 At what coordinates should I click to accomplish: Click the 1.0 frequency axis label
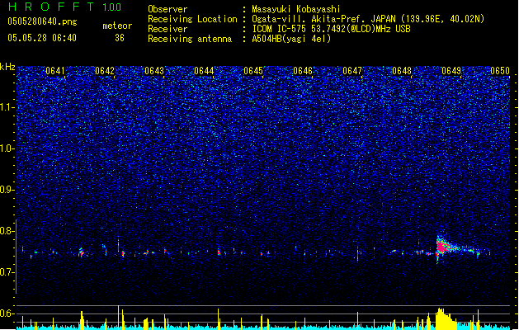tap(7, 148)
